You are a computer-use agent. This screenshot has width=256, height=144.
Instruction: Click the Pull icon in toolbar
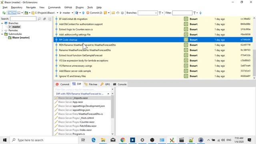[x=76, y=13]
